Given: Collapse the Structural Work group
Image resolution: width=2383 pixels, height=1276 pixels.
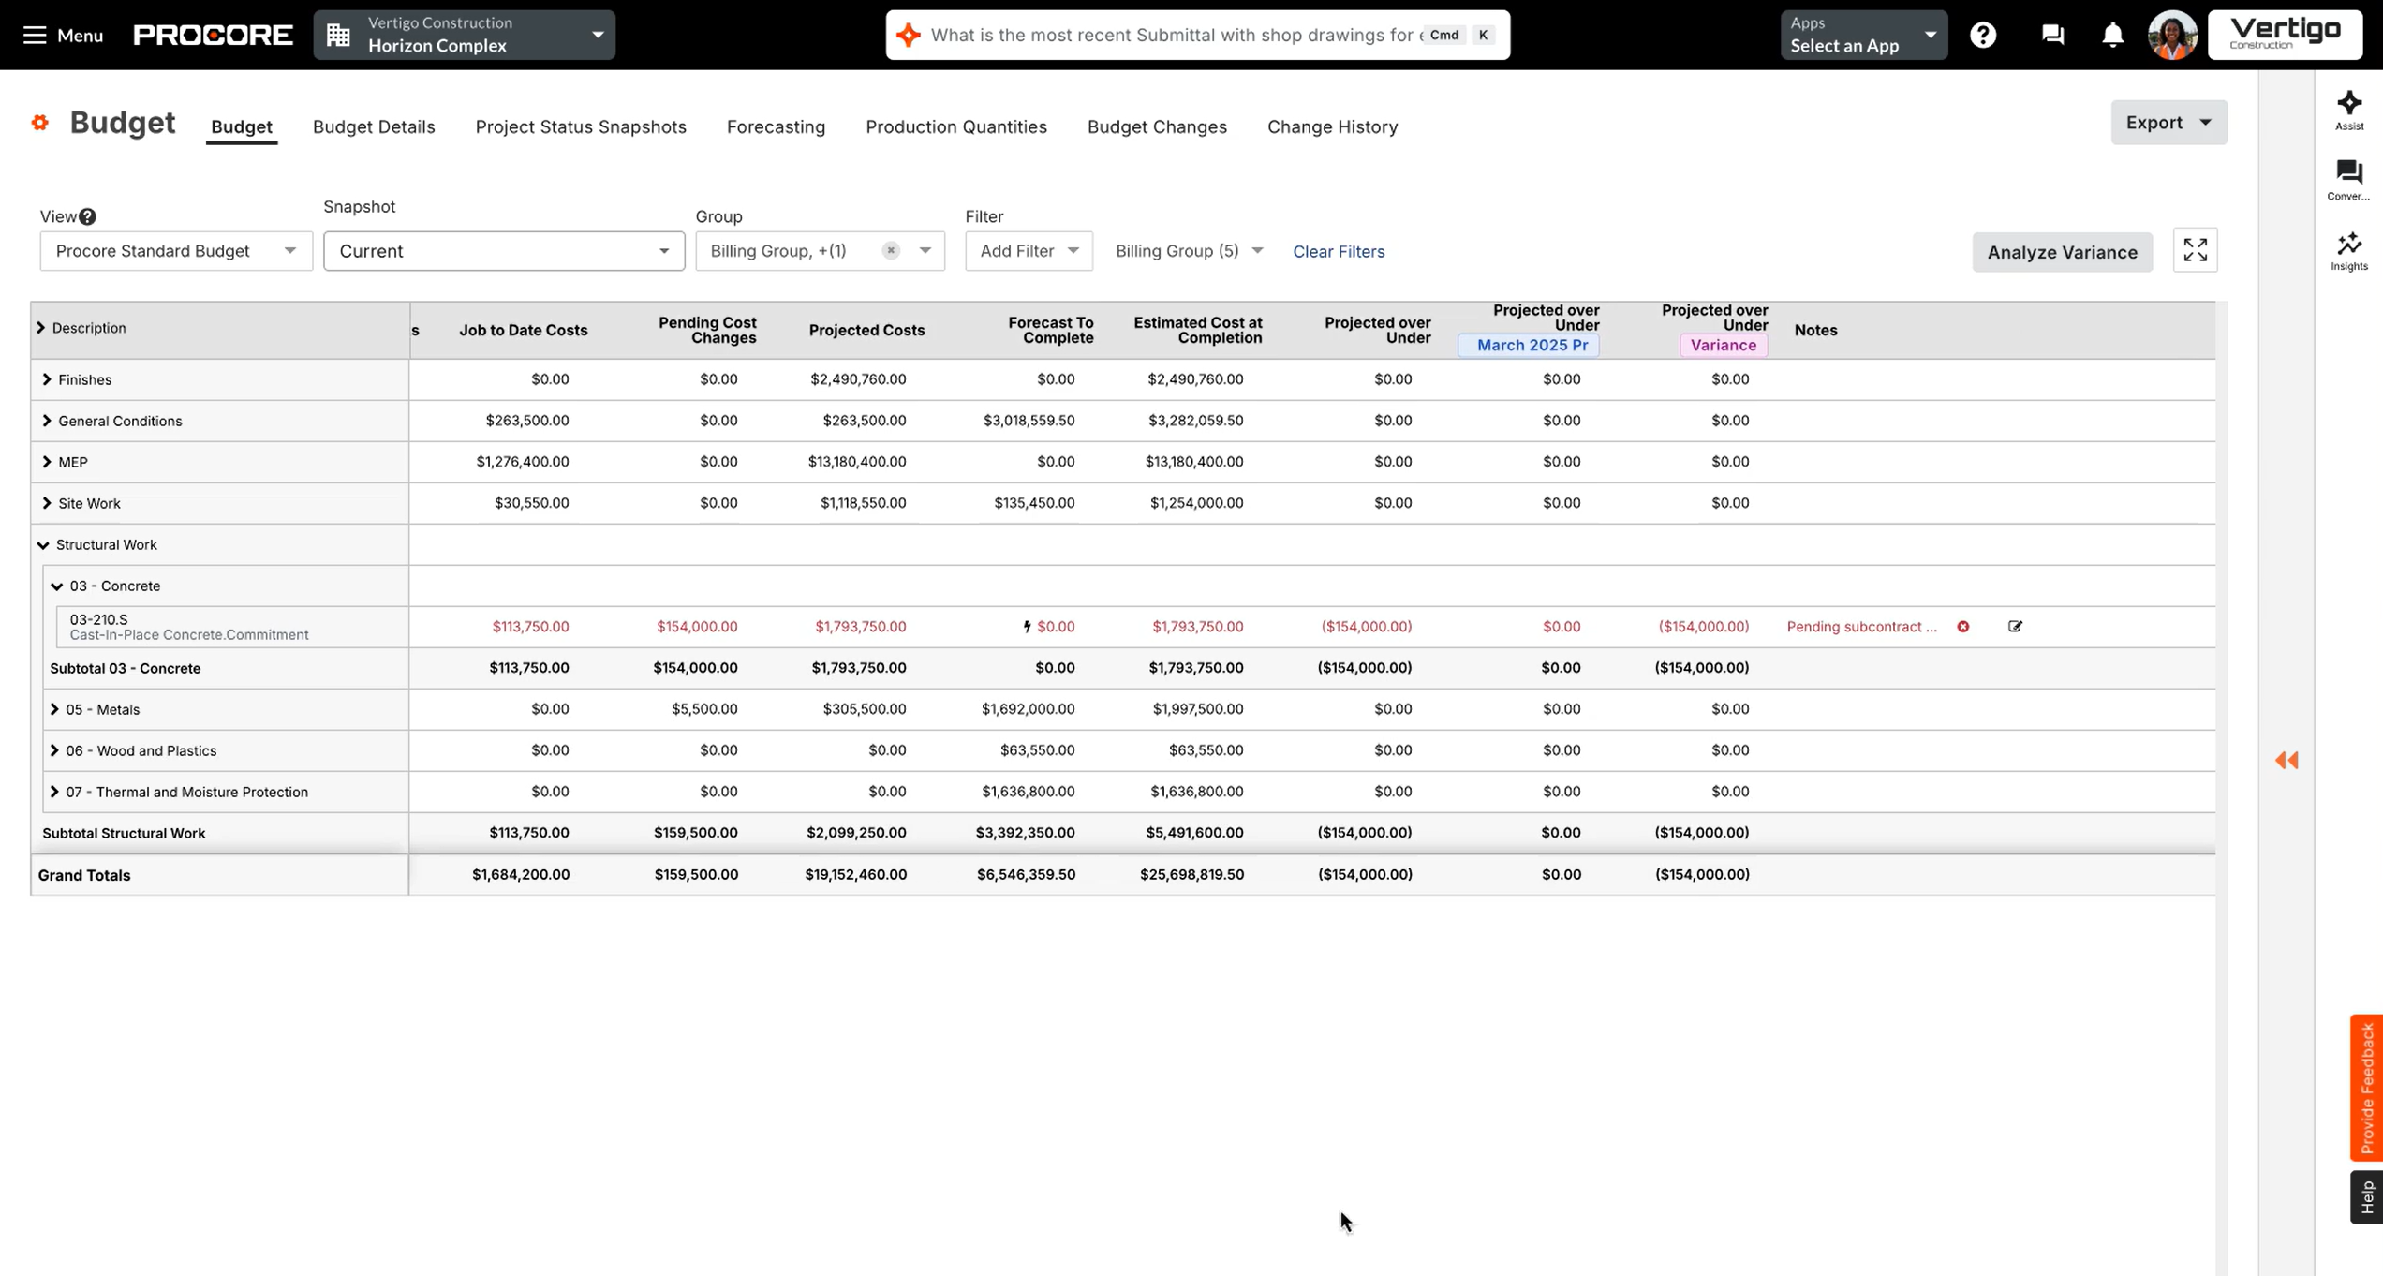Looking at the screenshot, I should pyautogui.click(x=43, y=544).
